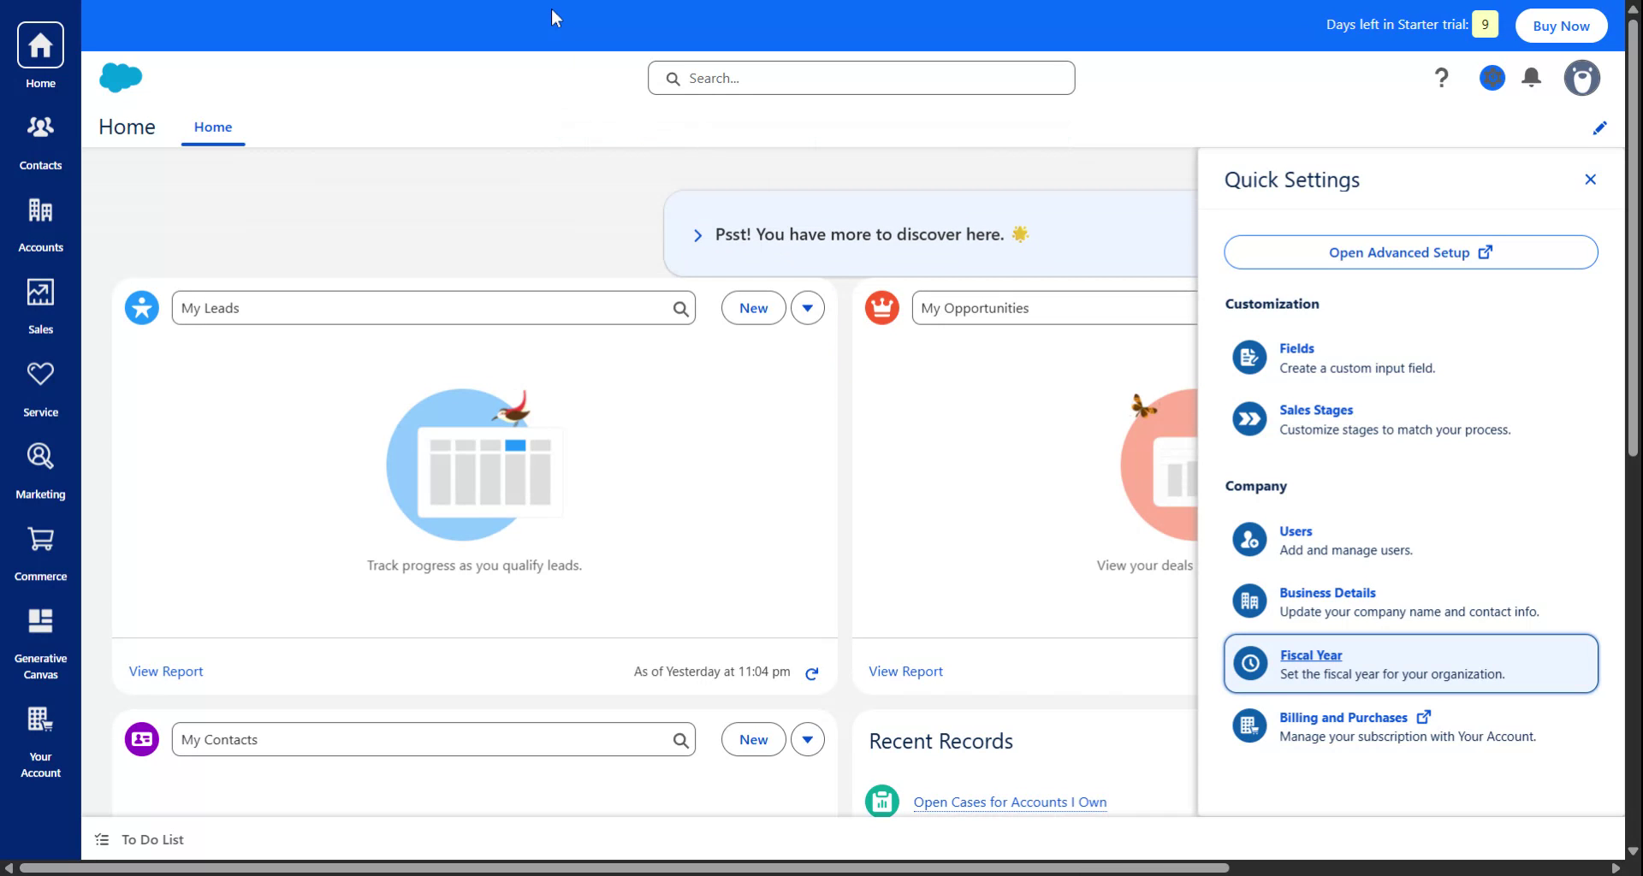Open Fiscal Year settings link

click(x=1309, y=654)
